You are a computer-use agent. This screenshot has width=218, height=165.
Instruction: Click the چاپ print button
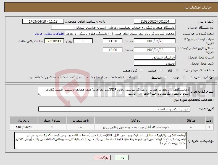(122, 158)
